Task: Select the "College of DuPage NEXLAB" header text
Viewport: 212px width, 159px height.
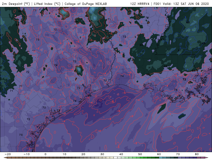Action: click(x=86, y=4)
